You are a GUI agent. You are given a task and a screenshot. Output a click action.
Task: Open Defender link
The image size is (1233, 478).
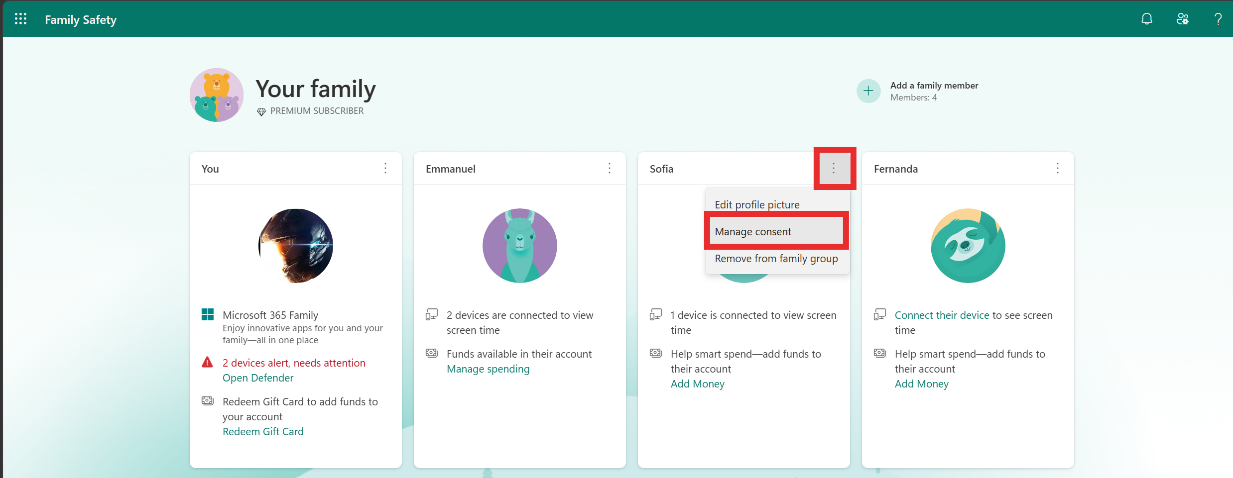tap(258, 378)
